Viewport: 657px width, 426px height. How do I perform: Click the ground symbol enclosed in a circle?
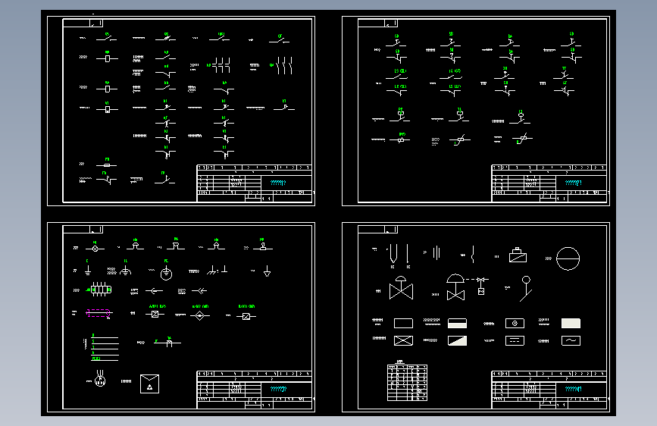[167, 273]
